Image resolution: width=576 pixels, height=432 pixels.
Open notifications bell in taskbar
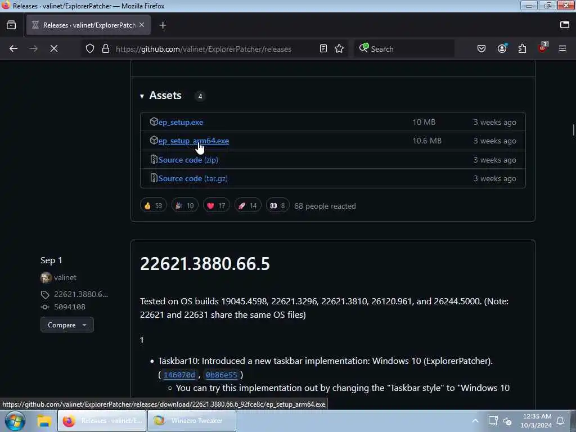pyautogui.click(x=560, y=421)
